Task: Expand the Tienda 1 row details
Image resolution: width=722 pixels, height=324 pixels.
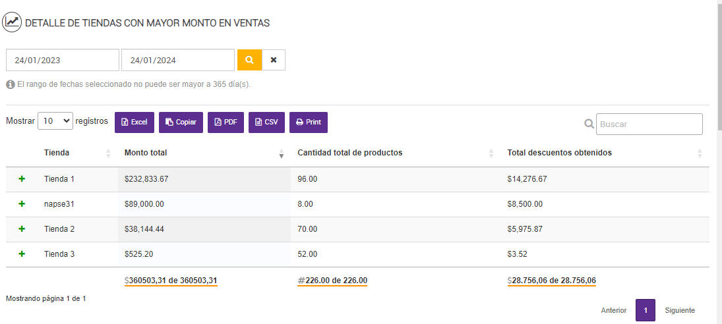Action: [x=22, y=179]
